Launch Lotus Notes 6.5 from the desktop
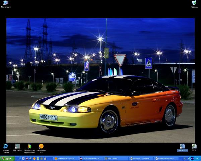Screen dimensions: 201x161 (41, 146)
